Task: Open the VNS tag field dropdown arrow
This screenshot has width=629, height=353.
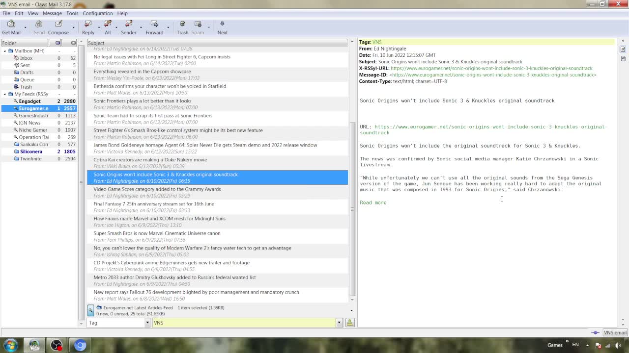Action: [x=339, y=323]
